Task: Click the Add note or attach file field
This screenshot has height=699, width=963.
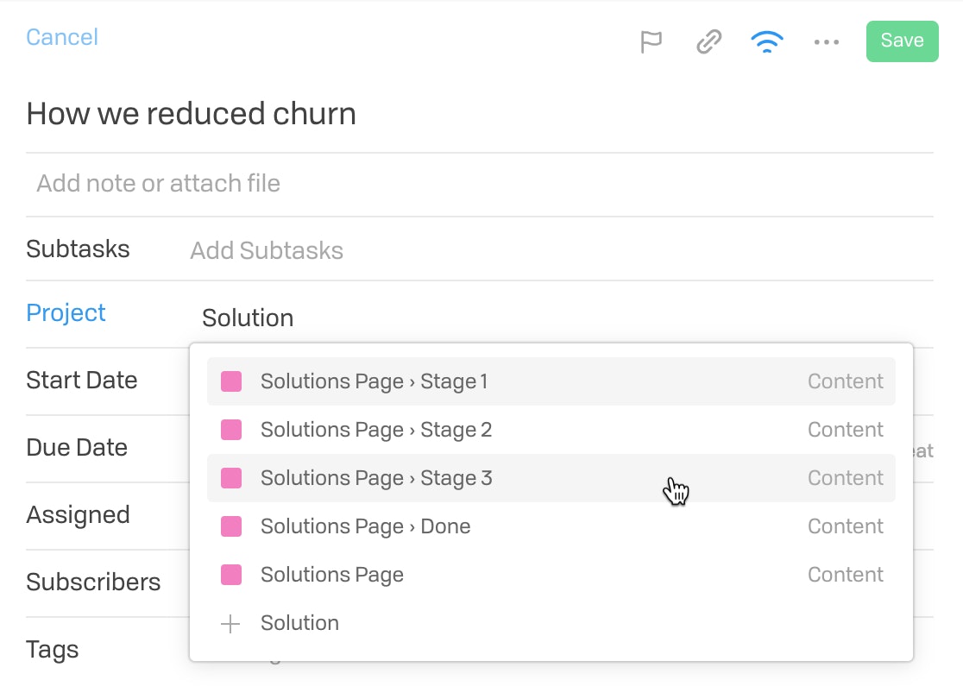Action: point(480,184)
